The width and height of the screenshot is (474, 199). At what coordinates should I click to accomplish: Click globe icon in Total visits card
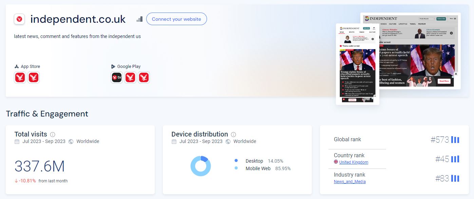[71, 142]
